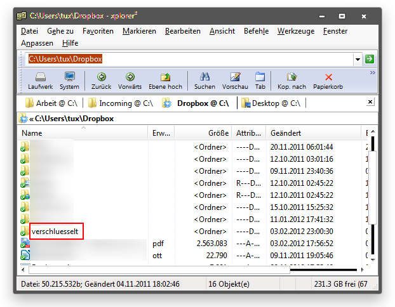Click the horizontal scrollbar of the file list
Image resolution: width=395 pixels, height=307 pixels.
coord(191,269)
